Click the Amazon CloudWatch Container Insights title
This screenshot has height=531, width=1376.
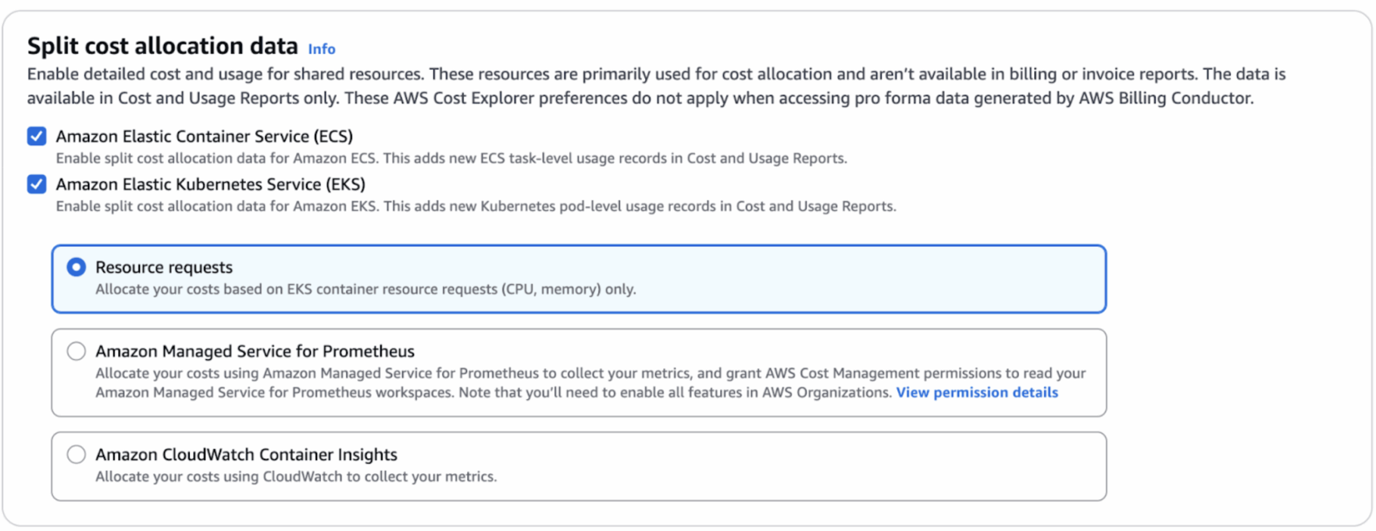tap(246, 455)
